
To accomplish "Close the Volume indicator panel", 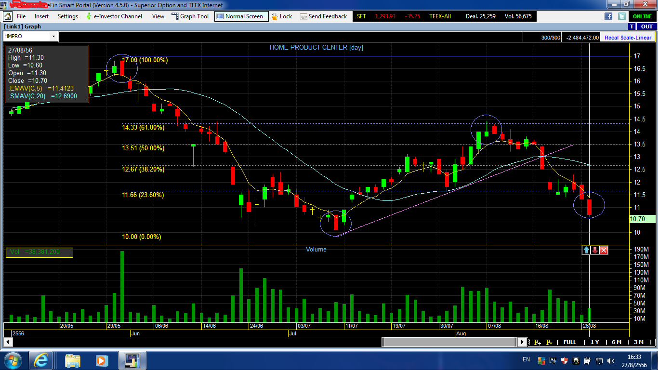I will tap(604, 250).
